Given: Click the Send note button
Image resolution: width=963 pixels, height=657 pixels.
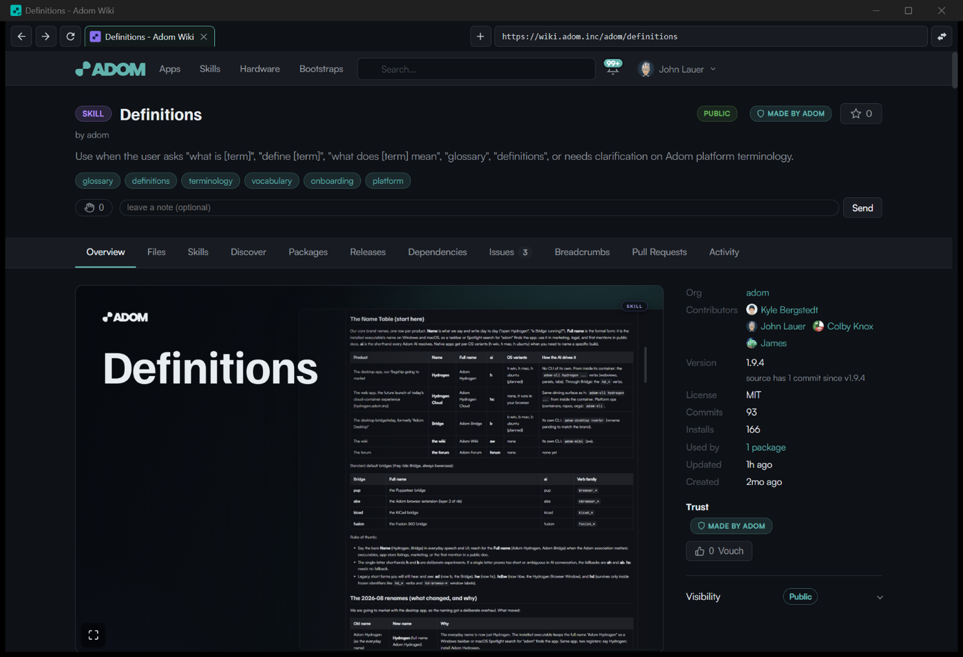Looking at the screenshot, I should tap(863, 207).
